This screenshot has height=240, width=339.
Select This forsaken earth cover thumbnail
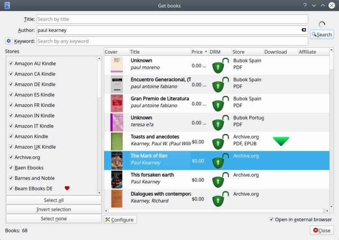click(x=117, y=180)
